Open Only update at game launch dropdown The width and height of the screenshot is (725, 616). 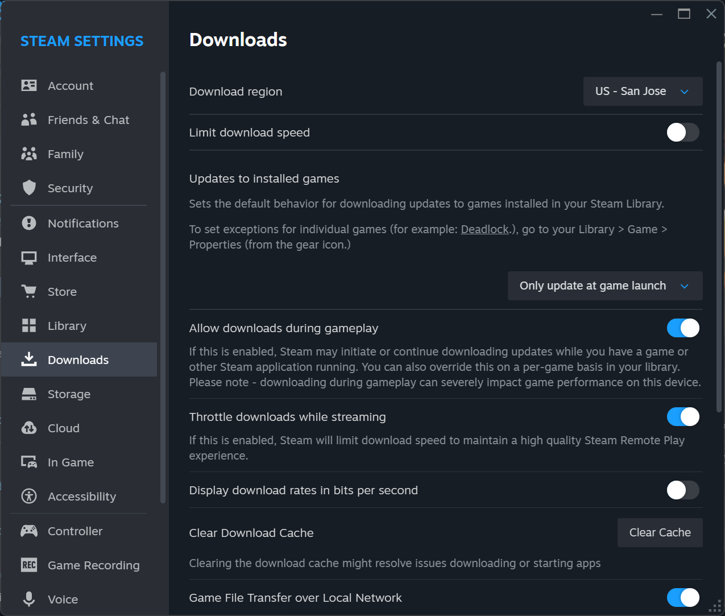pos(605,286)
